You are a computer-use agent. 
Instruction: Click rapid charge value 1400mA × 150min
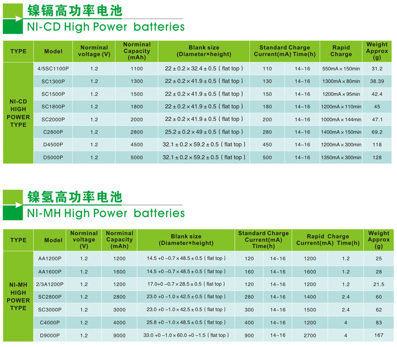341,132
